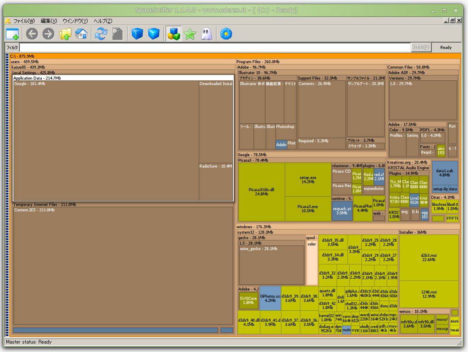Select the Illustrator 10 - 96.7Mb header
The width and height of the screenshot is (468, 352).
point(311,73)
